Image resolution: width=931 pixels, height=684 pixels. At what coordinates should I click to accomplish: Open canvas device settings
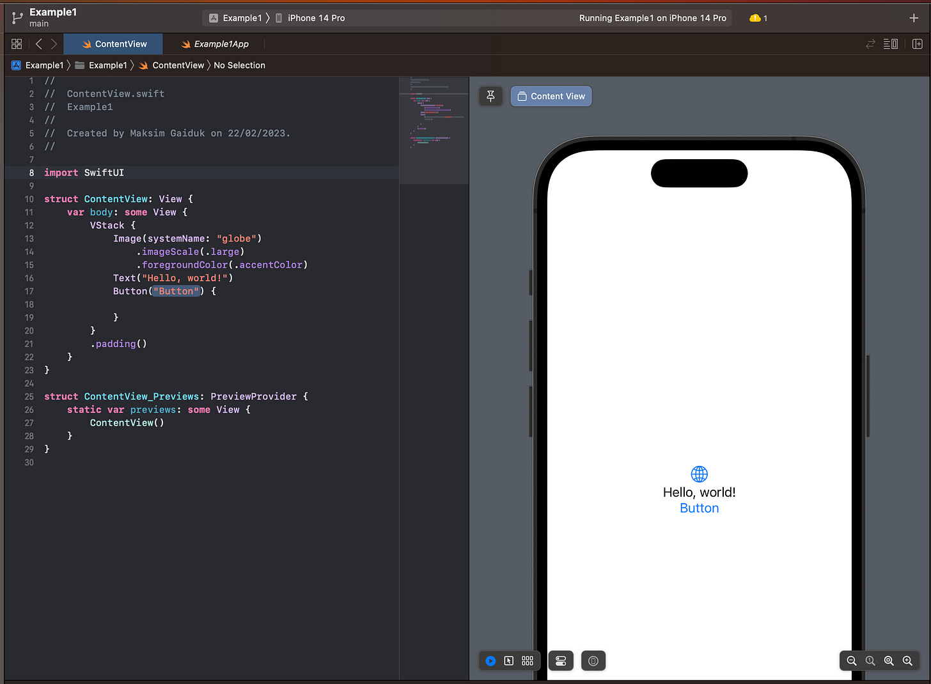(x=561, y=661)
